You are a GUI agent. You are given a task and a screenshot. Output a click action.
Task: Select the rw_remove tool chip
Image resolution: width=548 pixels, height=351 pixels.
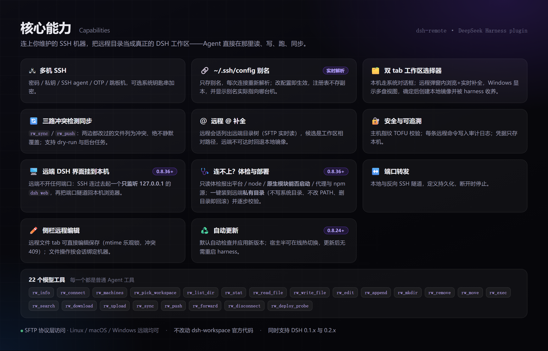point(440,293)
